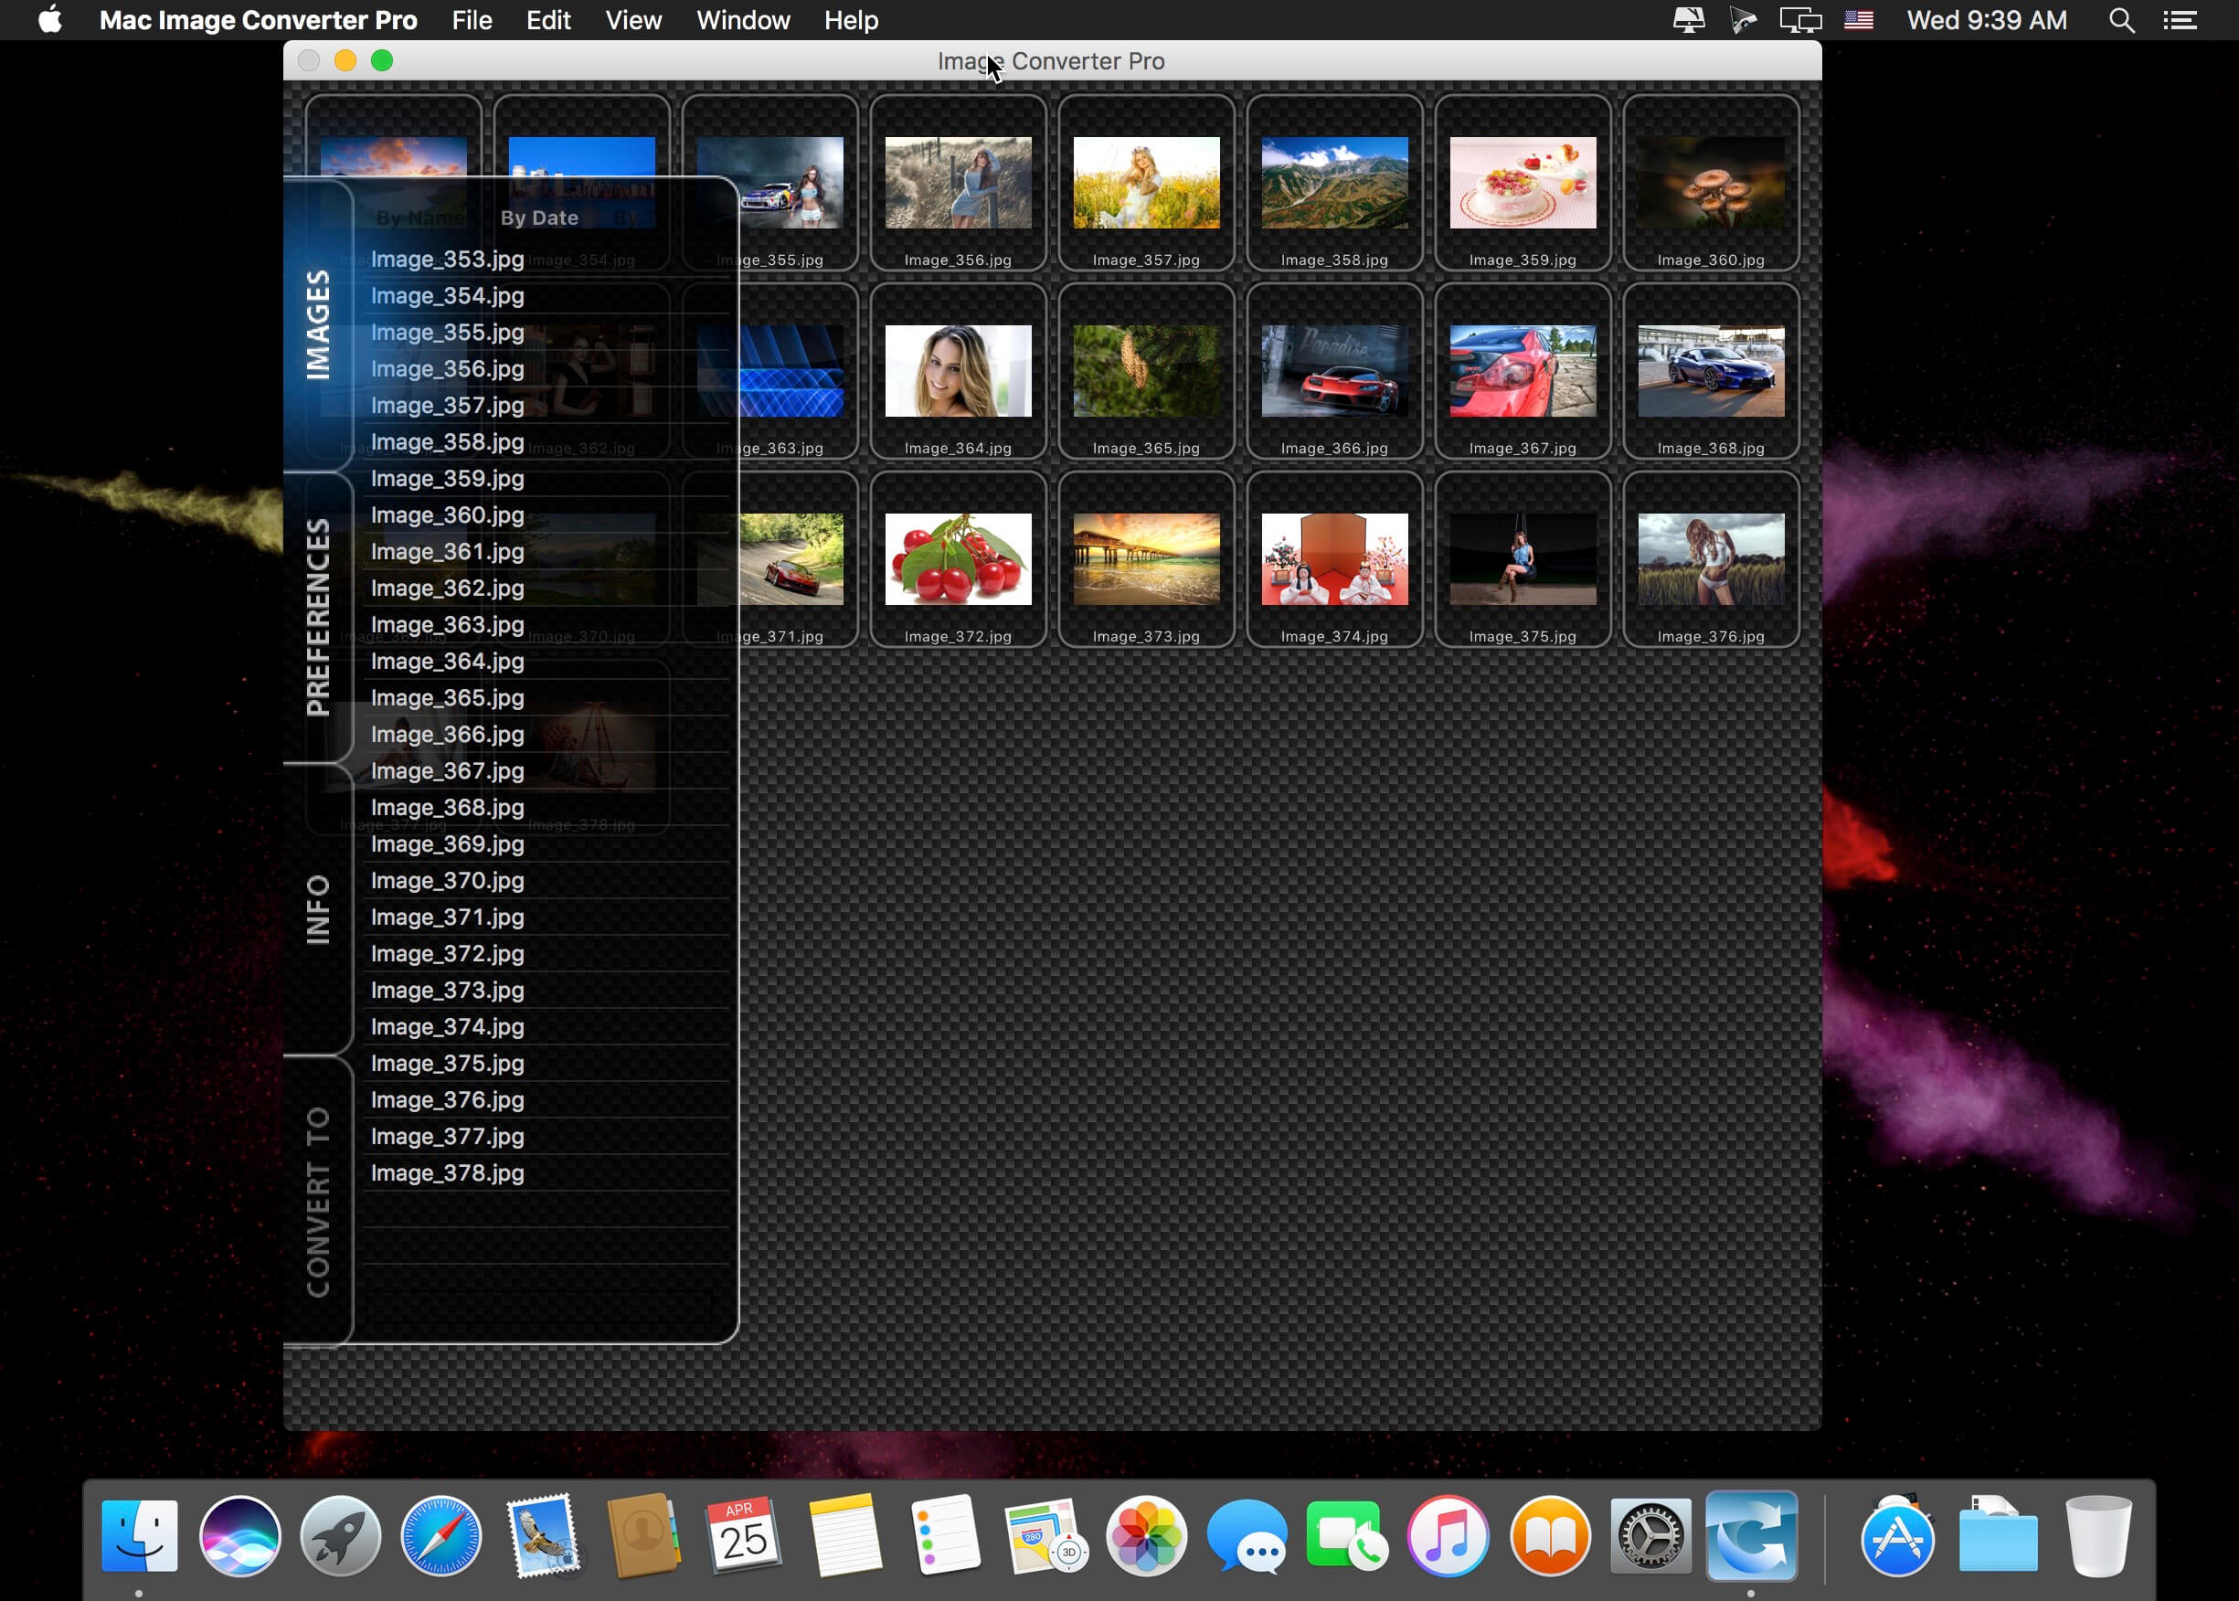
Task: Open Photos app from dock
Action: (x=1144, y=1533)
